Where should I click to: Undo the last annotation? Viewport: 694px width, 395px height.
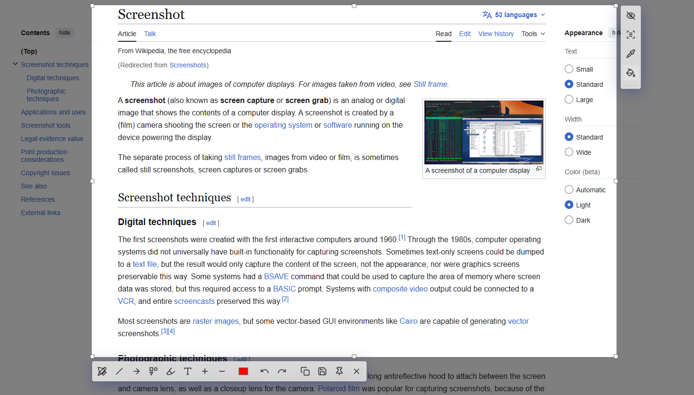[x=264, y=371]
